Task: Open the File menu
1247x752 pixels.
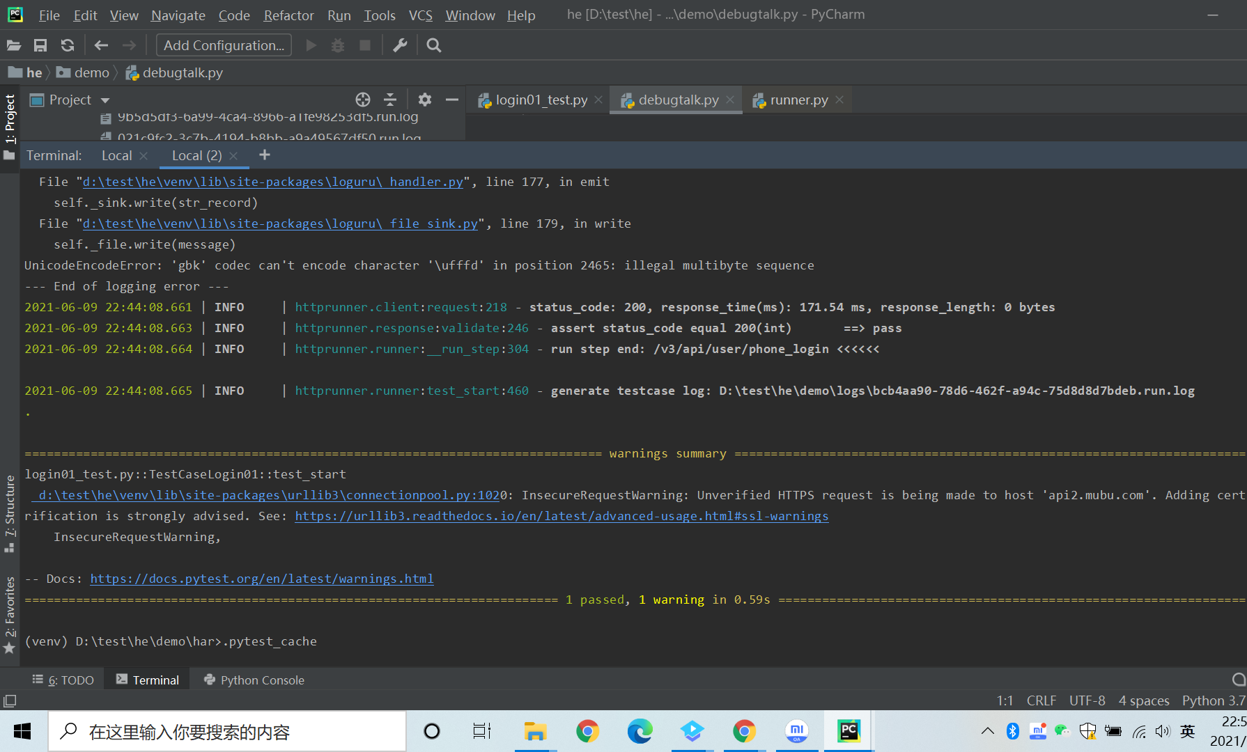Action: pyautogui.click(x=49, y=15)
